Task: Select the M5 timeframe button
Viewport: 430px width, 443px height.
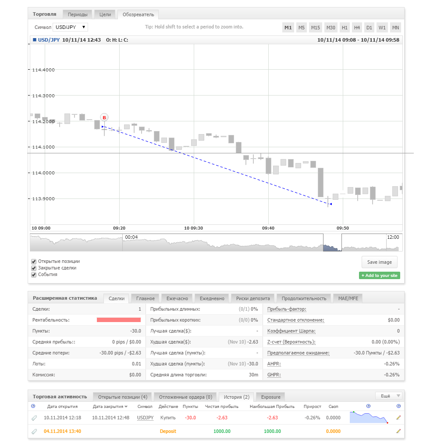Action: tap(302, 28)
